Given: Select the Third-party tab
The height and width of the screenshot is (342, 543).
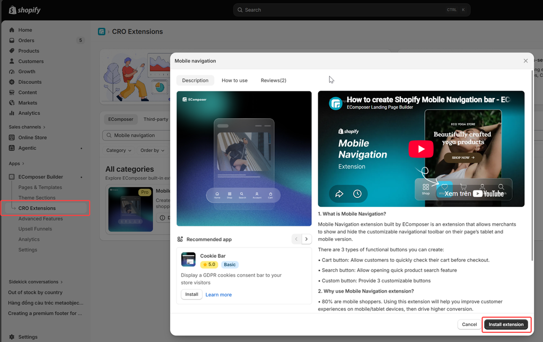Looking at the screenshot, I should 155,119.
